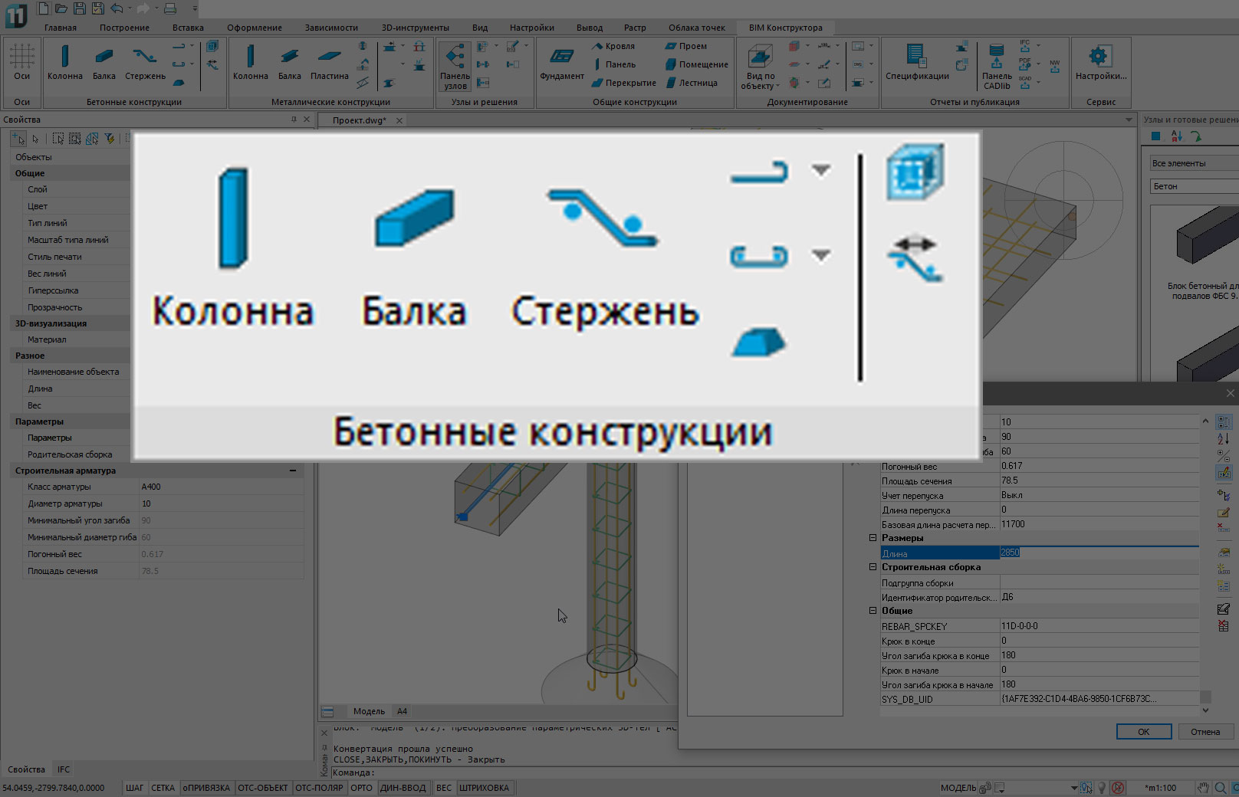Open the IFC export dropdown arrow
Image resolution: width=1239 pixels, height=797 pixels.
[1039, 46]
